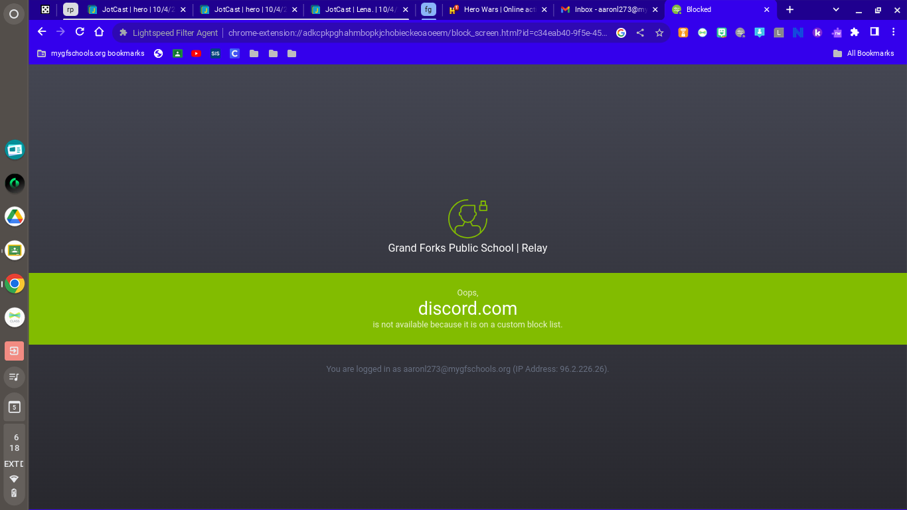Open the second unnamed bookmark folder
Viewport: 907px width, 510px height.
[x=273, y=53]
